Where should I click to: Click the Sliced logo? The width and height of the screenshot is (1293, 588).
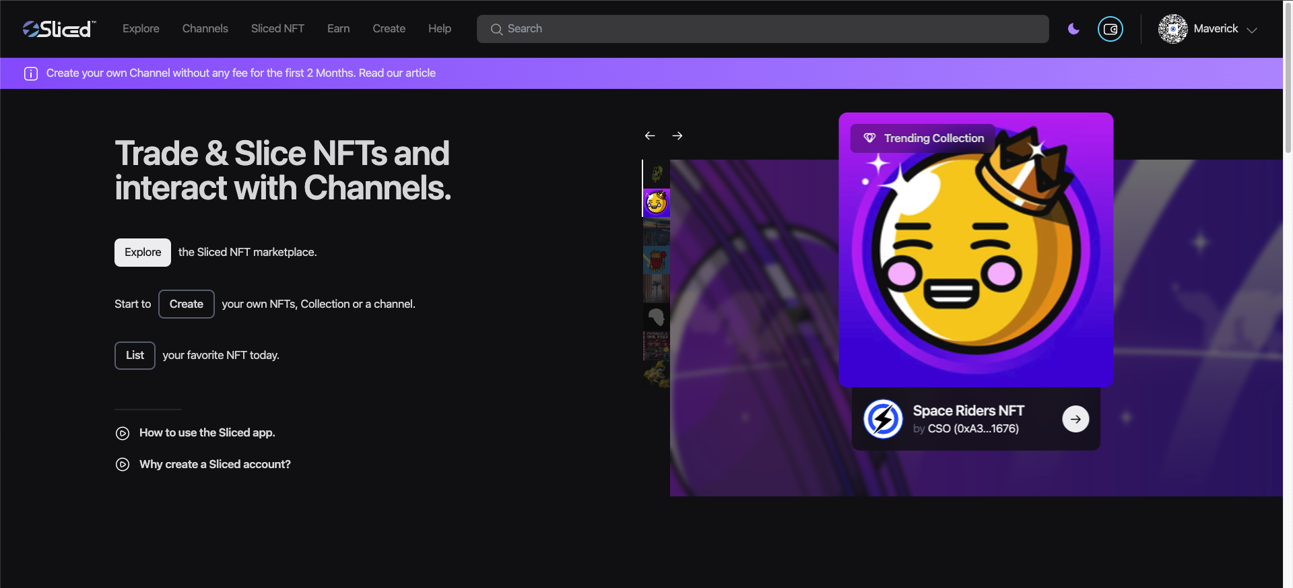59,29
